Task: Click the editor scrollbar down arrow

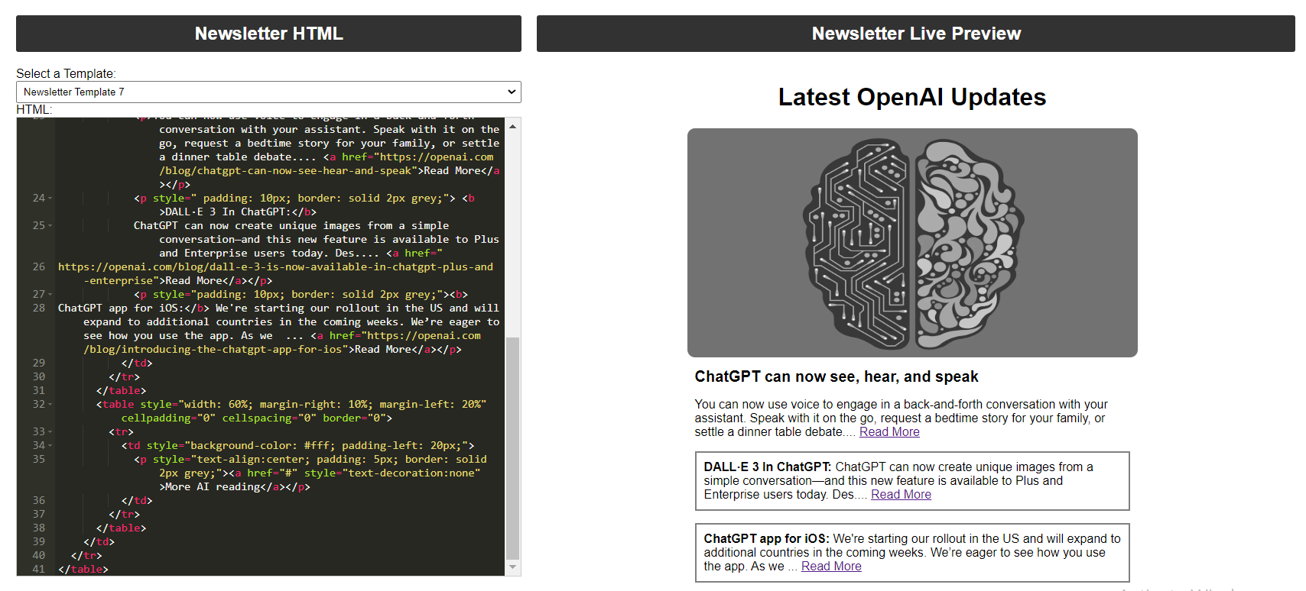Action: click(x=512, y=568)
